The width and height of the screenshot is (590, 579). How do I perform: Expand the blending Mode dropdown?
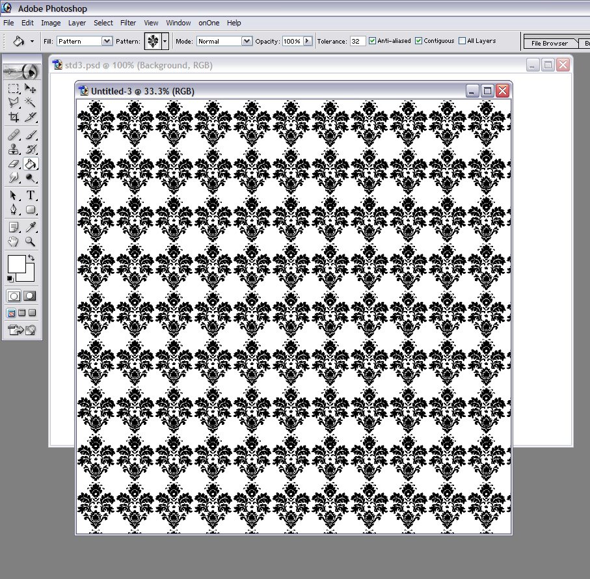pos(247,41)
